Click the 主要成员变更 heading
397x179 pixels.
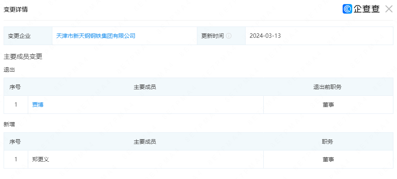pos(23,57)
